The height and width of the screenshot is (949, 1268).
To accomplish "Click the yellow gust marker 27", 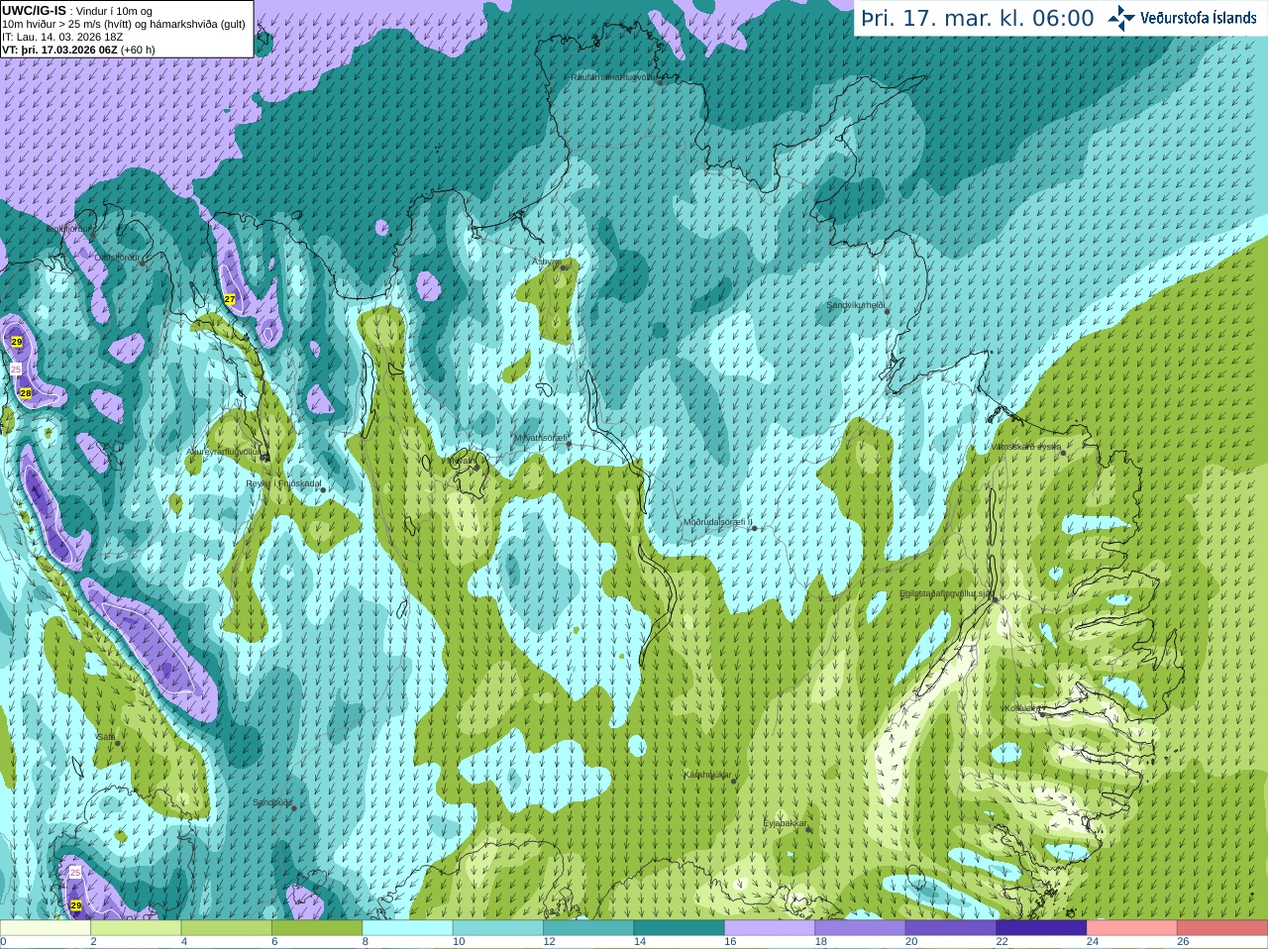I will coord(230,299).
